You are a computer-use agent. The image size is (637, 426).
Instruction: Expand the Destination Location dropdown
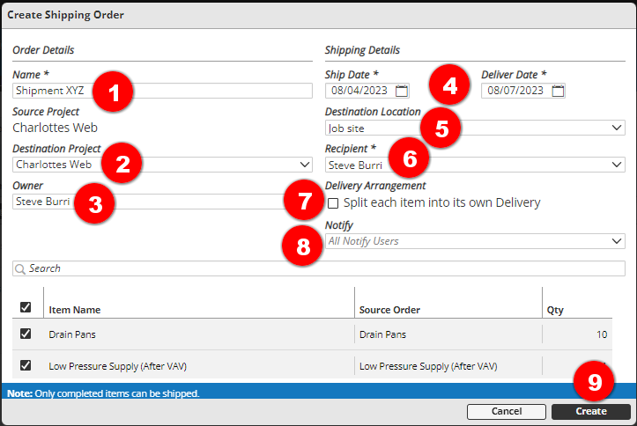click(617, 129)
